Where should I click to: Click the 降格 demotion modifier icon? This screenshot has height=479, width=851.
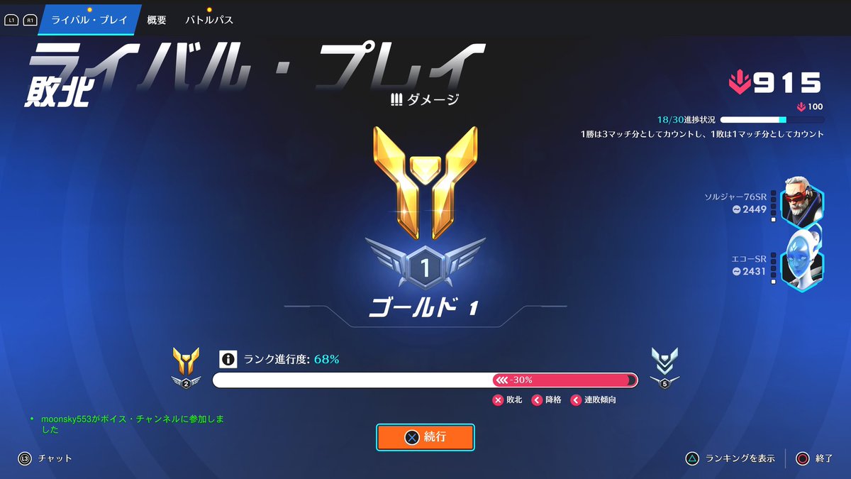point(537,400)
